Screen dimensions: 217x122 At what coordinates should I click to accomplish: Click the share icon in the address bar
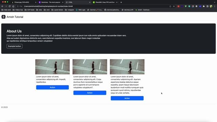pos(170,6)
